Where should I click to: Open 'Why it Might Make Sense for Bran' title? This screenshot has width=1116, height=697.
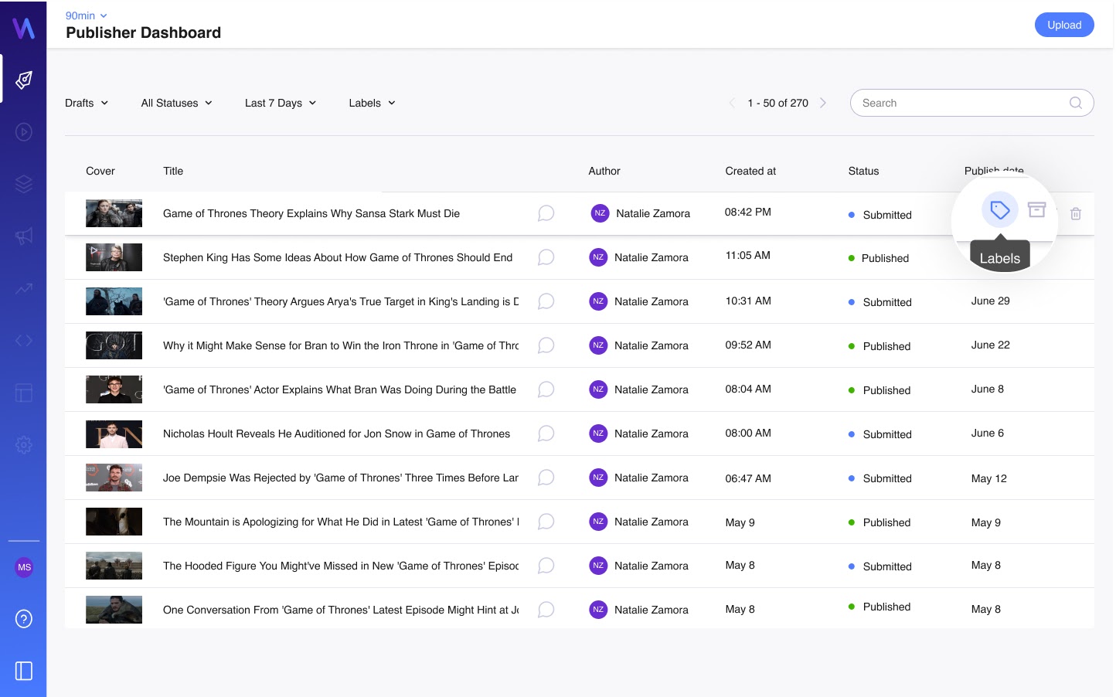pos(341,345)
